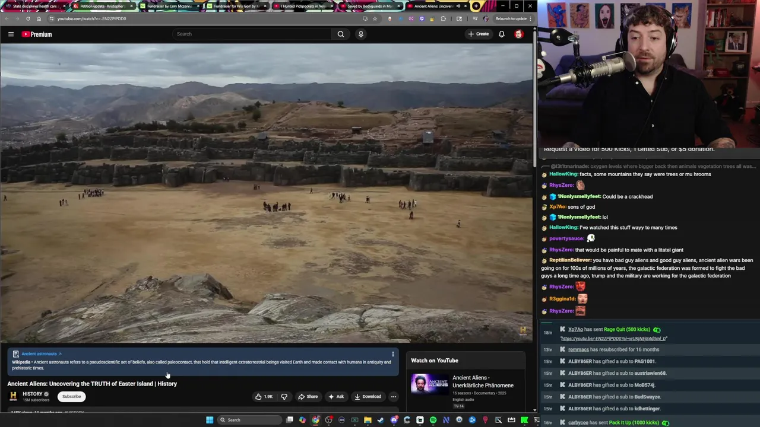Click the taskbar Search box

pyautogui.click(x=249, y=420)
